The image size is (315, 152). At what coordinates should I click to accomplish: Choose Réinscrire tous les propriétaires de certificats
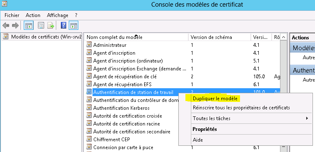click(x=241, y=108)
